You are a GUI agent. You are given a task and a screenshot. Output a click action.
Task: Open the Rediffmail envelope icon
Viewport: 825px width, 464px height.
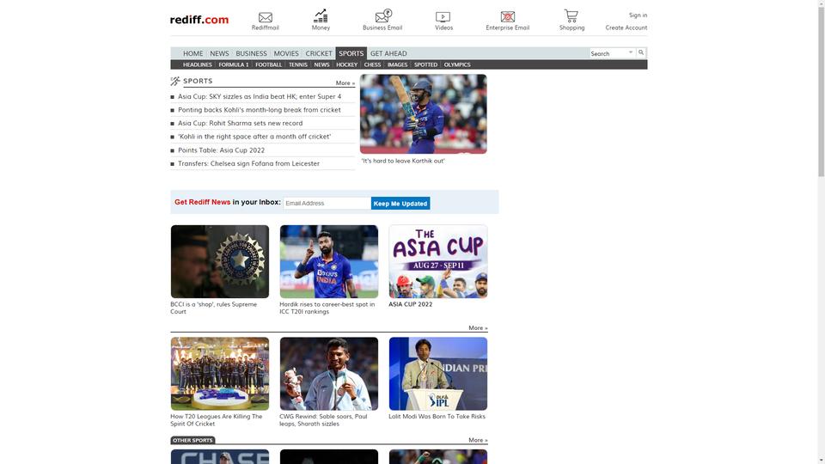coord(266,17)
